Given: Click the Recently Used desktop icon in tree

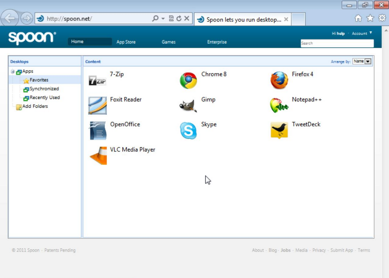Looking at the screenshot, I should click(x=26, y=98).
